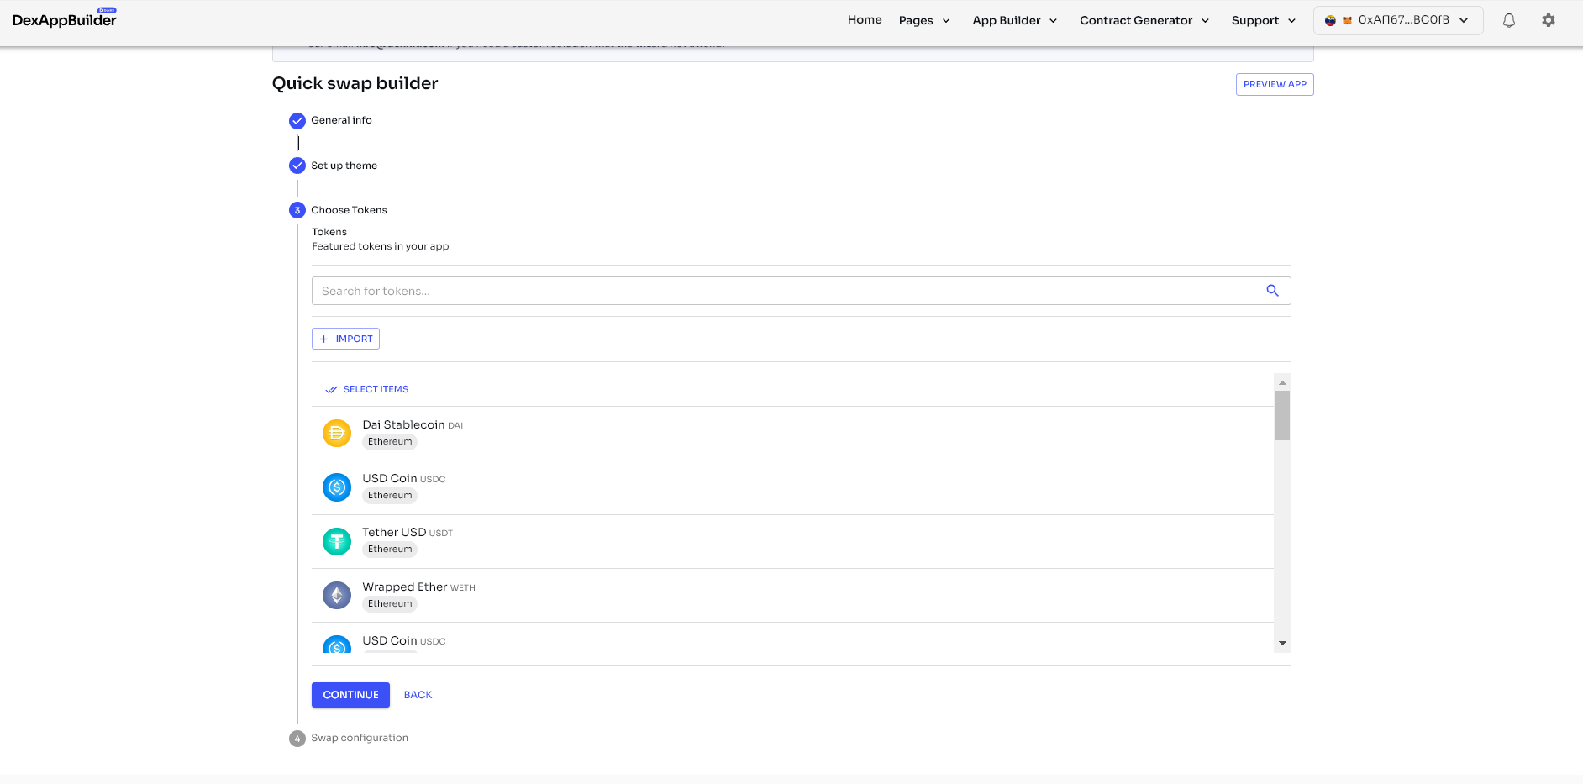Click the Preview App button
The width and height of the screenshot is (1583, 784).
point(1274,84)
